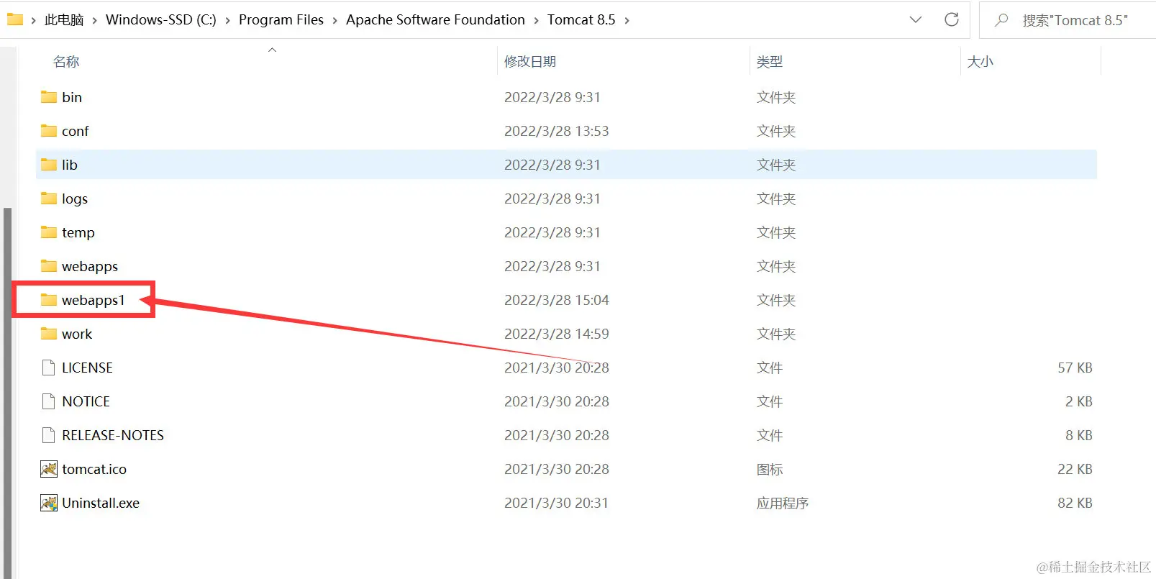Click the tomcat.ico Tomcat icon
The image size is (1156, 579).
(x=49, y=469)
